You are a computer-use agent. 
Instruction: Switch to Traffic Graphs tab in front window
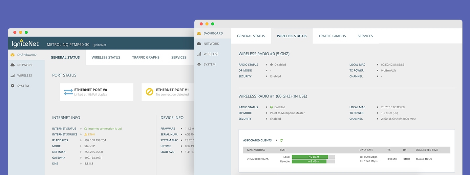[x=332, y=36]
